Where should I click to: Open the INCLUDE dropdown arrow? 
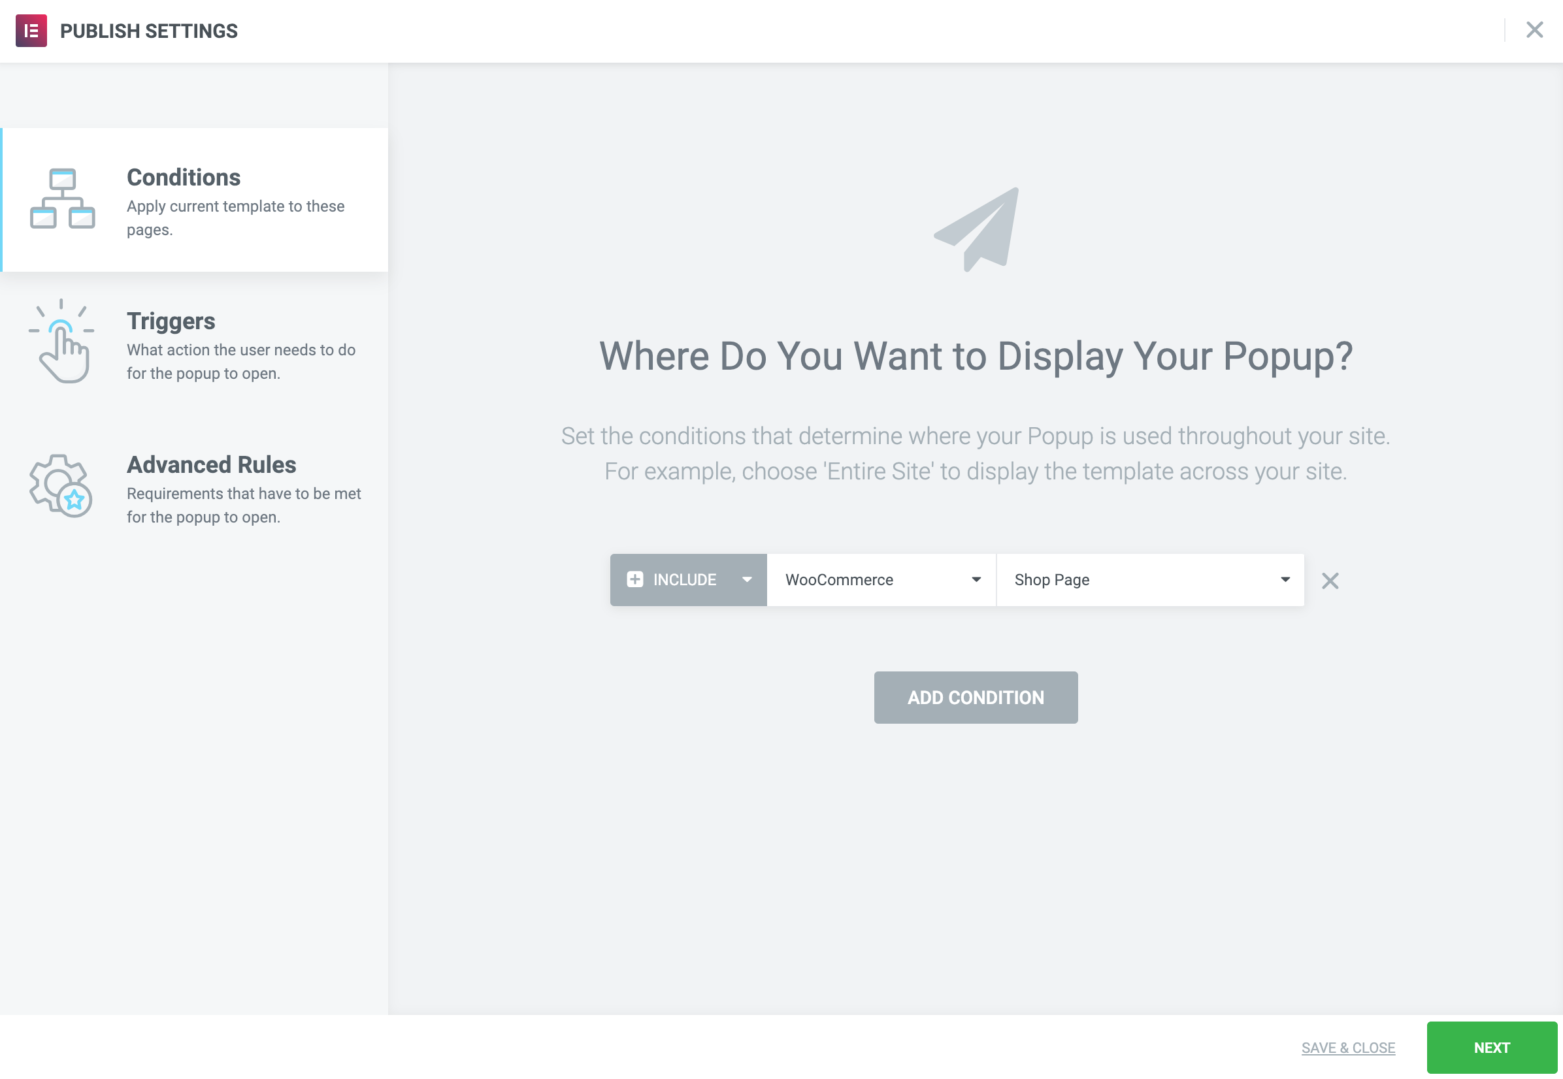coord(747,580)
